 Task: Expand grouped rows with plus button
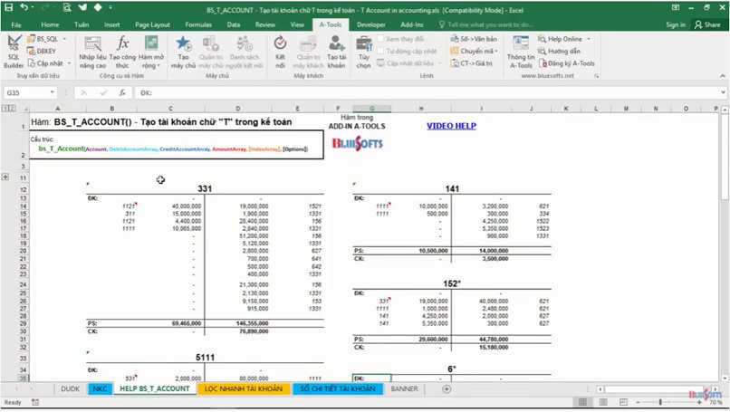pyautogui.click(x=5, y=177)
